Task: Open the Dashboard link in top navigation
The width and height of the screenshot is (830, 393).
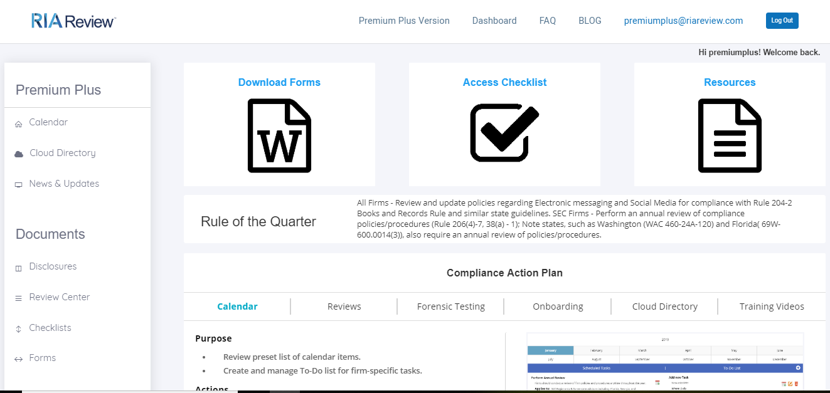Action: [494, 21]
